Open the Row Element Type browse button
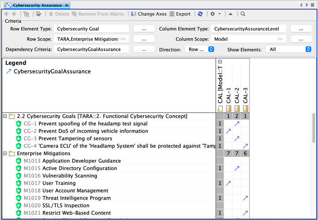The image size is (318, 220). point(144,29)
